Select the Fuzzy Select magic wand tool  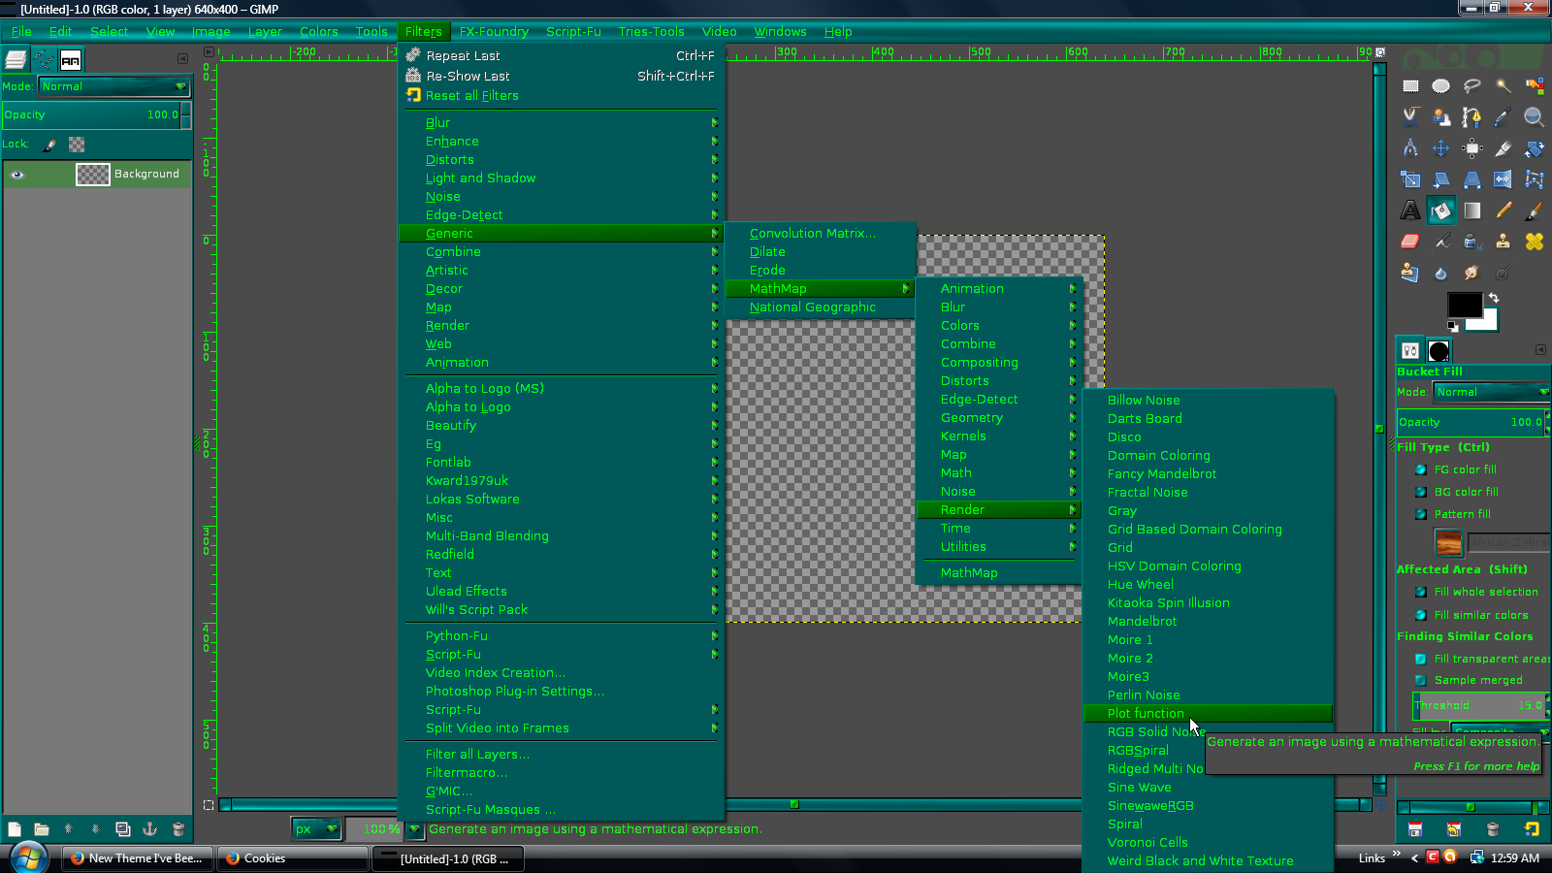click(1503, 86)
